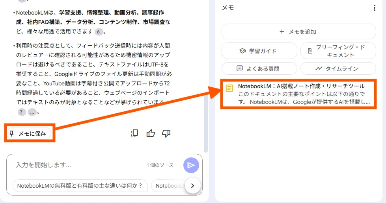Image resolution: width=386 pixels, height=203 pixels.
Task: Add a new note with メモを追加
Action: click(298, 32)
